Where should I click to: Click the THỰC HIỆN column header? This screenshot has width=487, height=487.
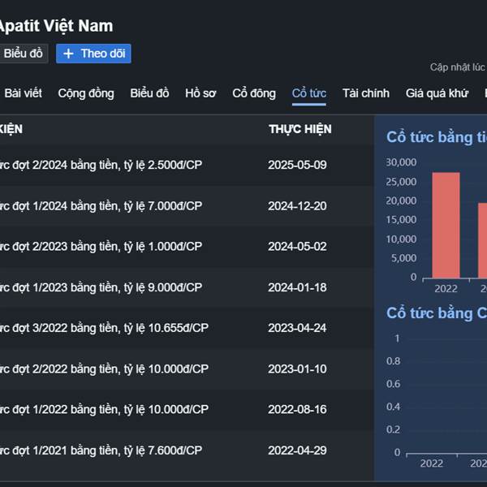tap(300, 129)
